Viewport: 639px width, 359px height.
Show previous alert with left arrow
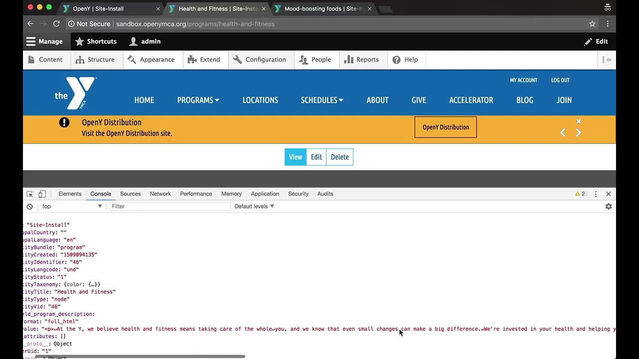[x=563, y=133]
